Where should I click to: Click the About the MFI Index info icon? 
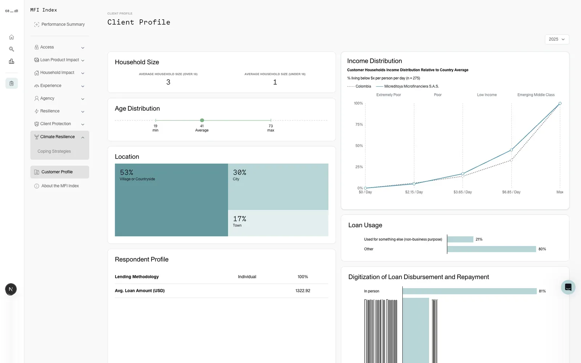[x=37, y=186]
